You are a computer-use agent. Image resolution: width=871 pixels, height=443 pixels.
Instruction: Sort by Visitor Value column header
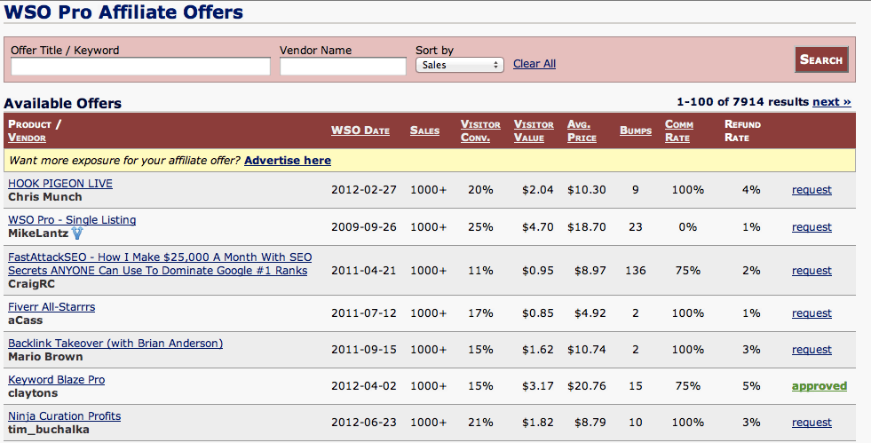[x=534, y=131]
